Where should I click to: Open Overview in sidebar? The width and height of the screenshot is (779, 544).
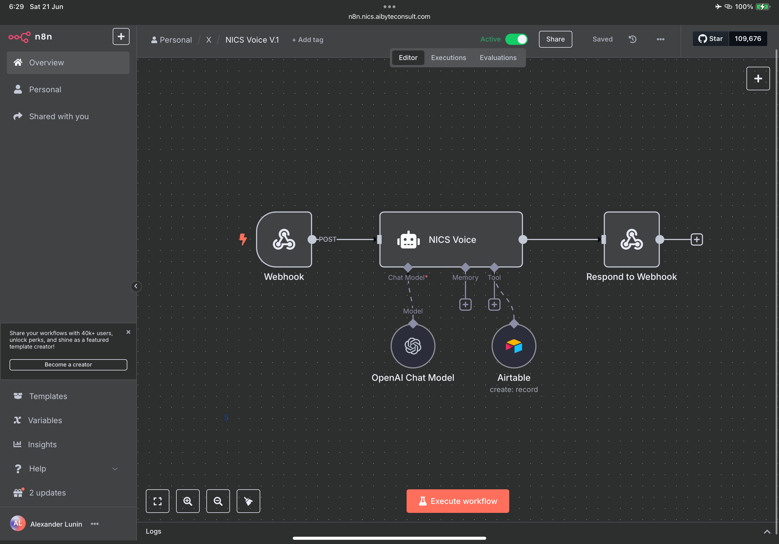click(x=68, y=63)
